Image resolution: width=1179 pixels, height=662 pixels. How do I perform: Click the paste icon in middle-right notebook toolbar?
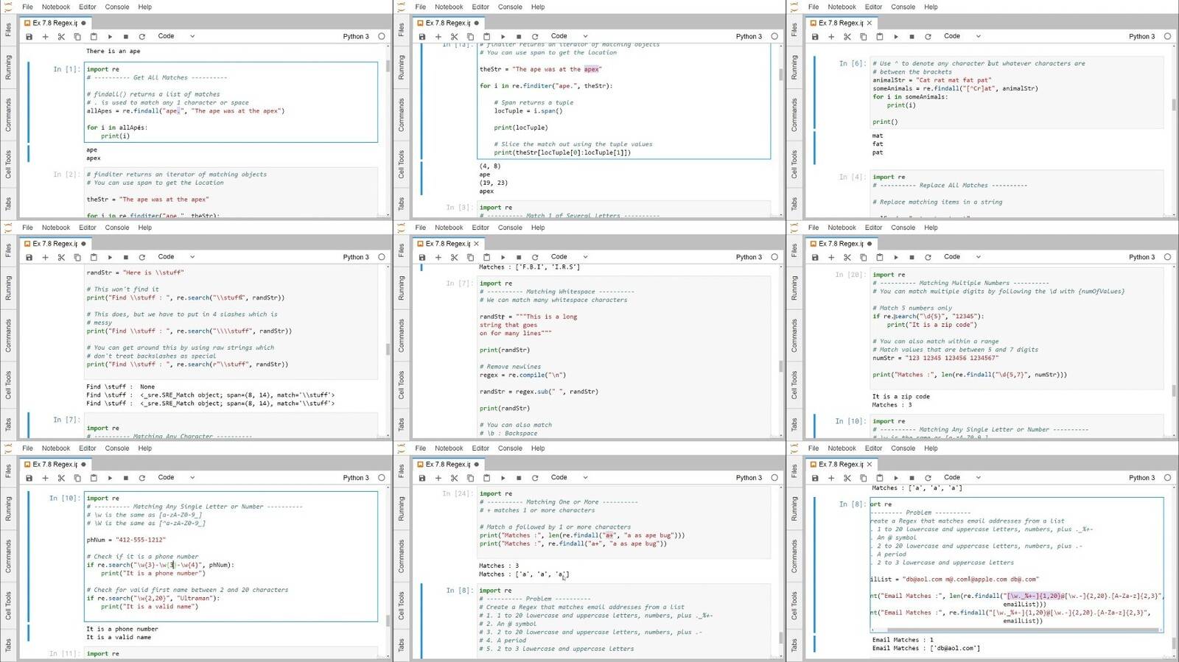[x=880, y=257]
